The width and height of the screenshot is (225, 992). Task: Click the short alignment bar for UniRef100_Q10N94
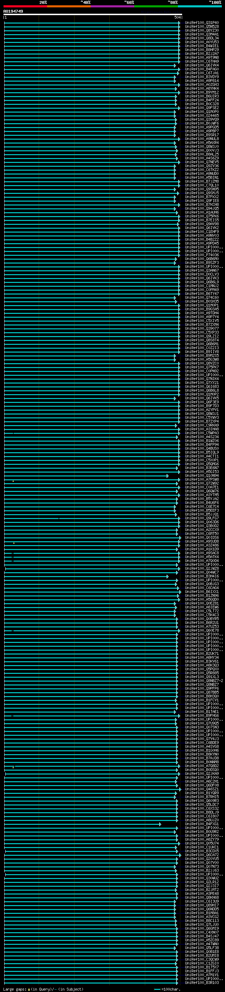tap(86, 476)
